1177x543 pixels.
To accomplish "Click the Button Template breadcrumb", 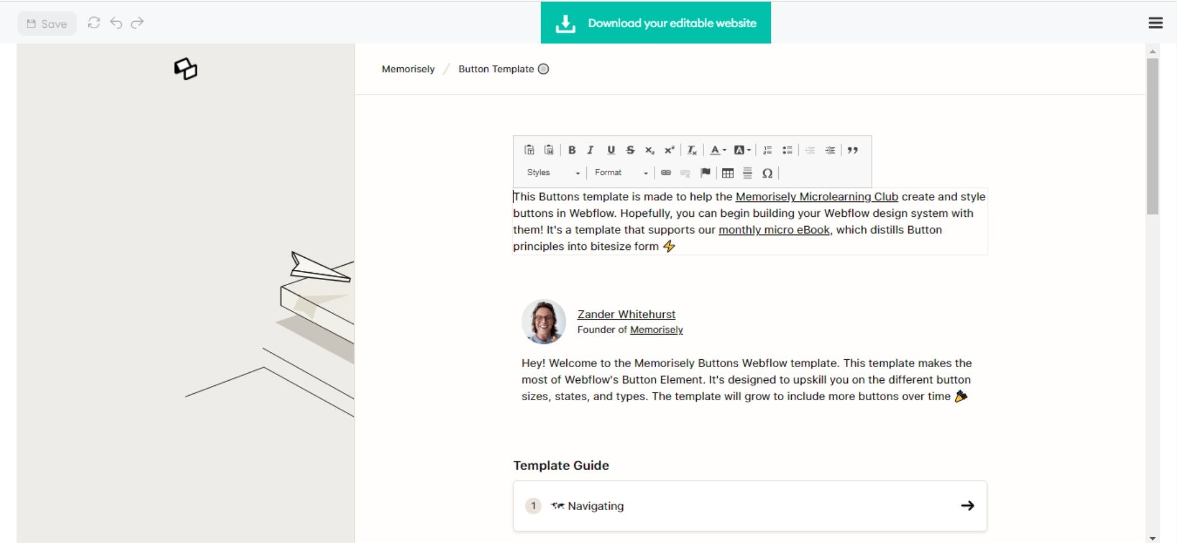I will 496,69.
